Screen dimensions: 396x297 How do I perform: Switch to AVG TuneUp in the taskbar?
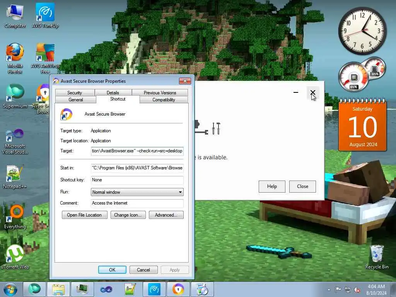(x=154, y=289)
